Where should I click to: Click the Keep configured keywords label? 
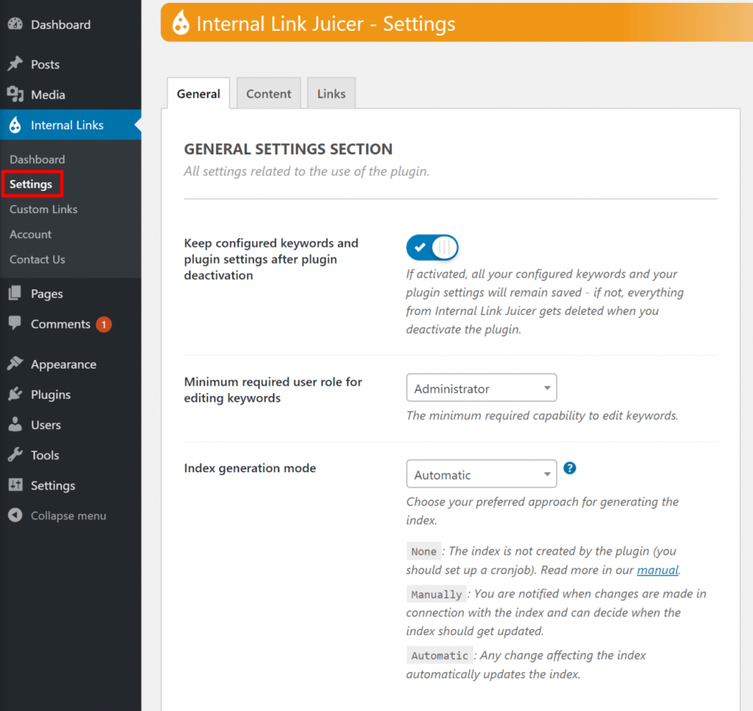271,259
